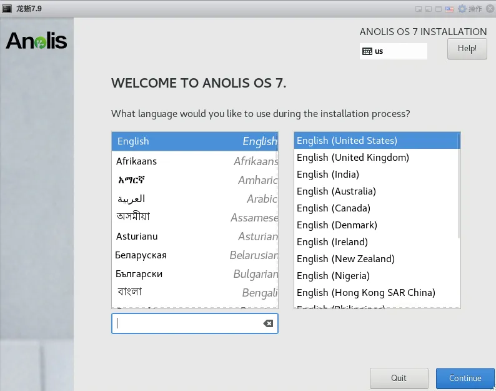The height and width of the screenshot is (391, 496).
Task: Choose English (Nigeria) locale
Action: [376, 276]
